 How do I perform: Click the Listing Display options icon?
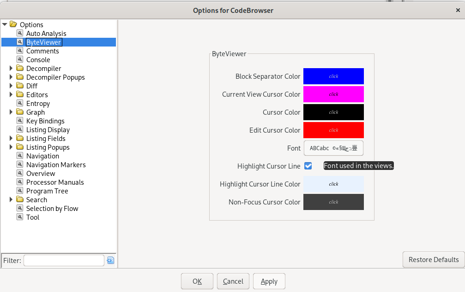point(20,129)
